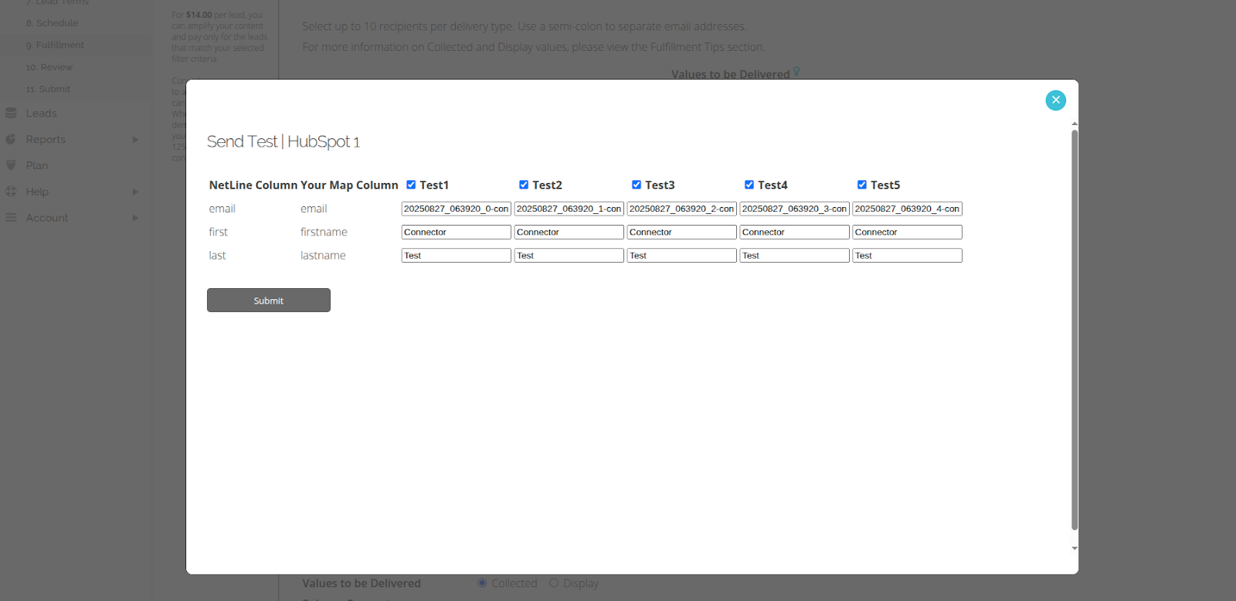Click the Plan shield icon

tap(11, 165)
